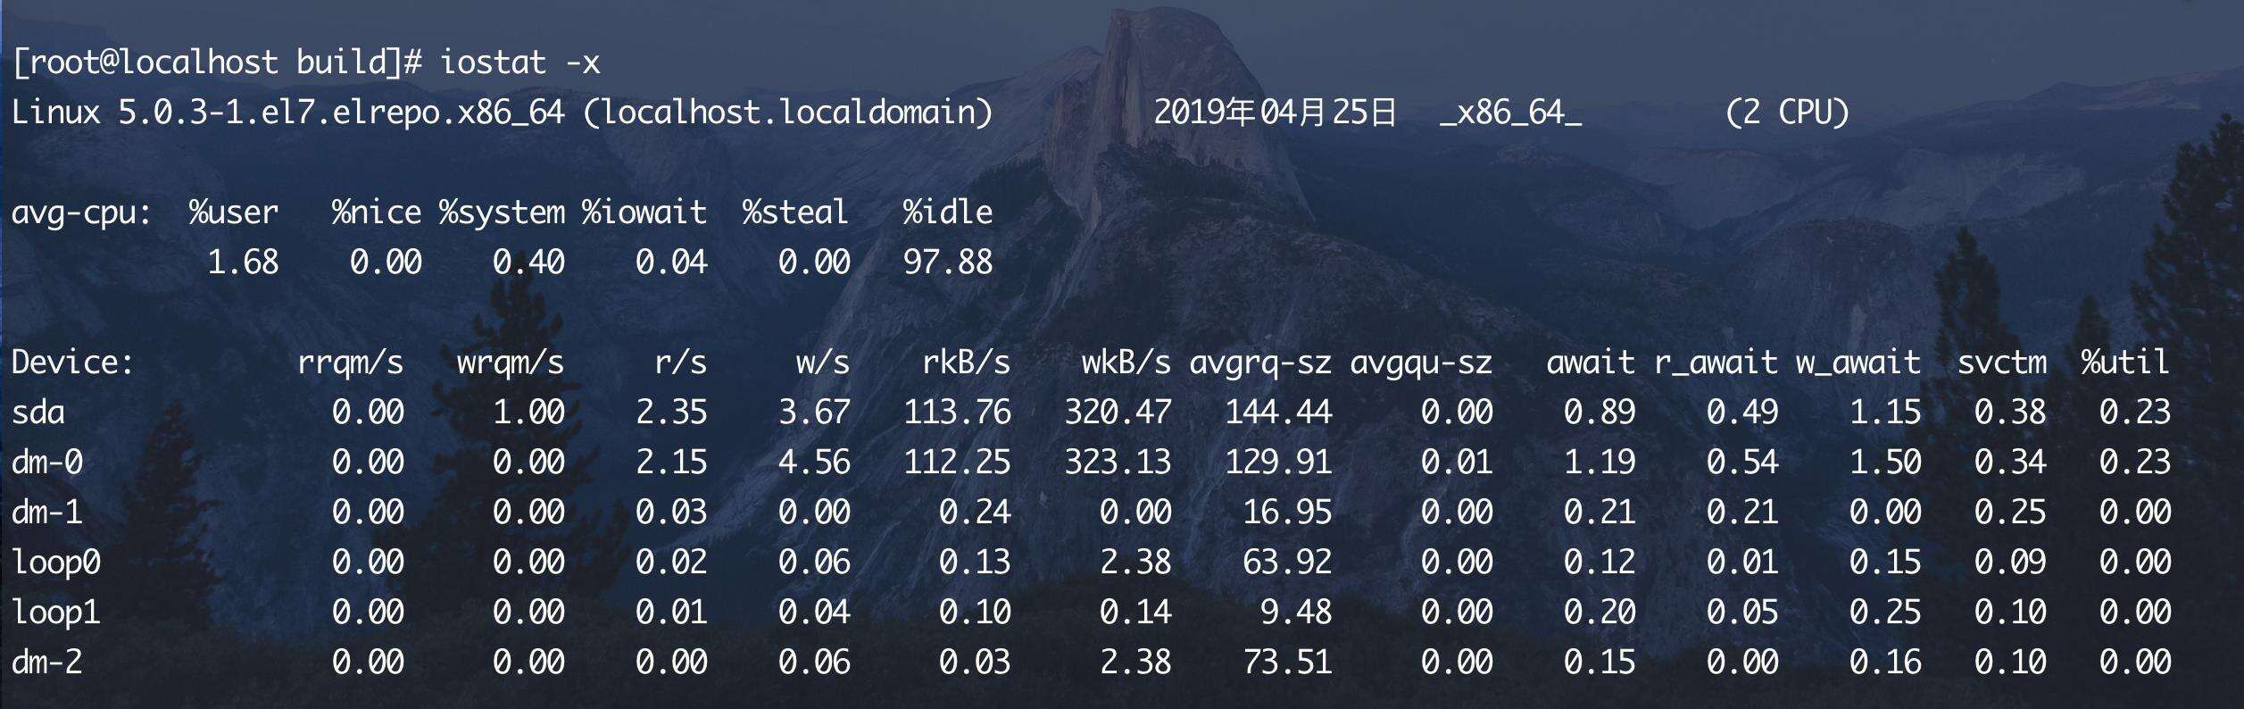Viewport: 2244px width, 709px height.
Task: Click the %steal column header
Action: pyautogui.click(x=796, y=213)
